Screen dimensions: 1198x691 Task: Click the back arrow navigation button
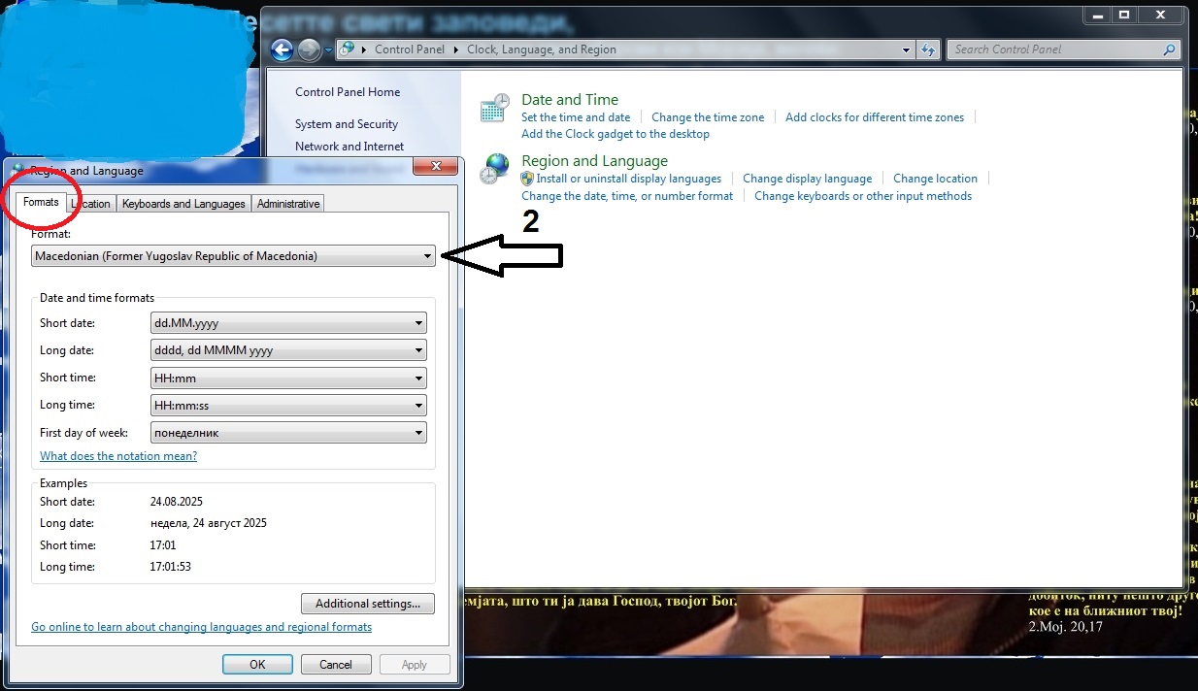point(283,49)
